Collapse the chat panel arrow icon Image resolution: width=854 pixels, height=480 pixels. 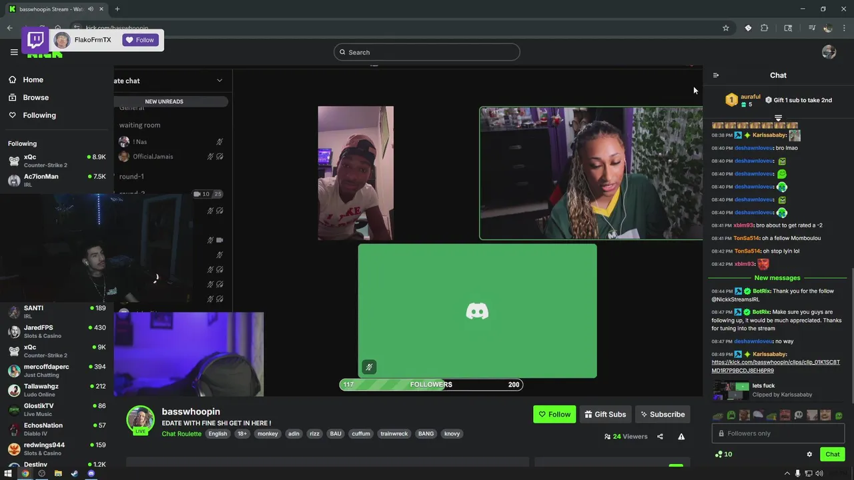pyautogui.click(x=716, y=75)
